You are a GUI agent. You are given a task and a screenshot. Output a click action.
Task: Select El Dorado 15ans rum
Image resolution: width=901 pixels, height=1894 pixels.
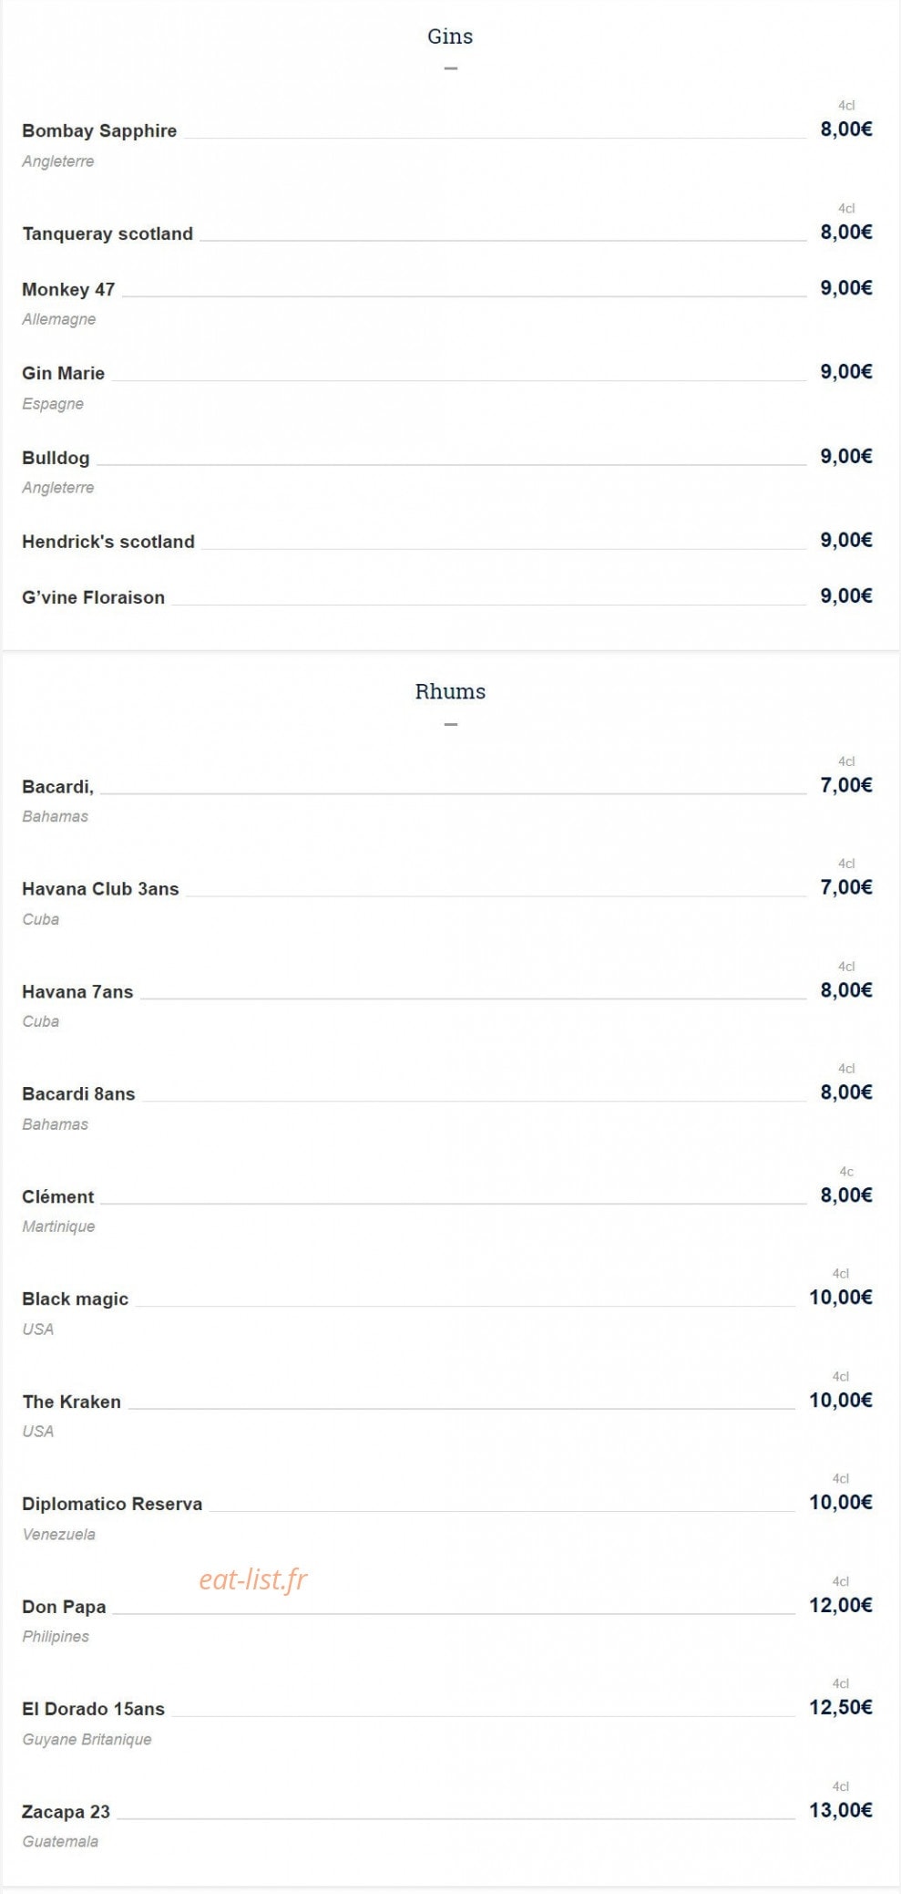tap(93, 1709)
